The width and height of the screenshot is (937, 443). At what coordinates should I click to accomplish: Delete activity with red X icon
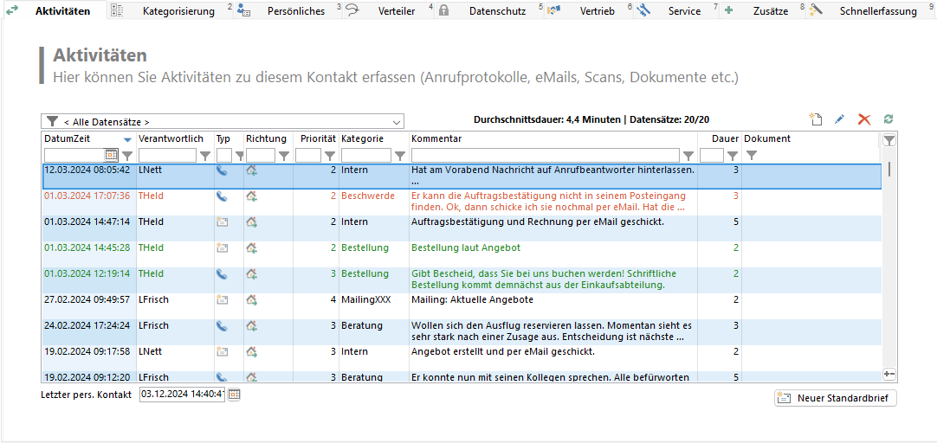[863, 119]
